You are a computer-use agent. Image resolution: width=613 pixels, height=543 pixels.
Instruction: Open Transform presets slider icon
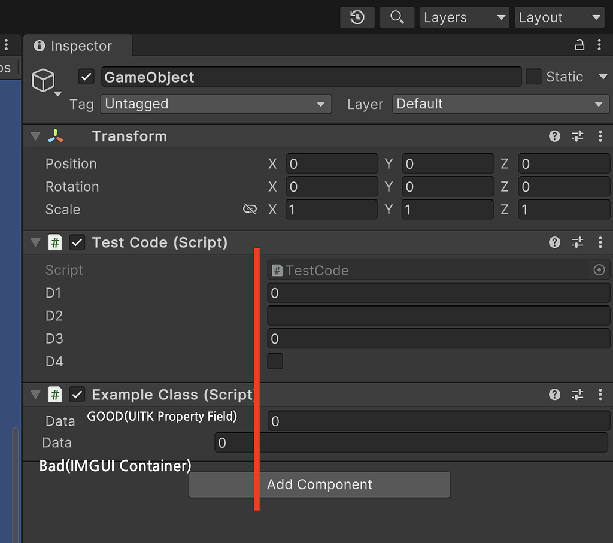(577, 136)
